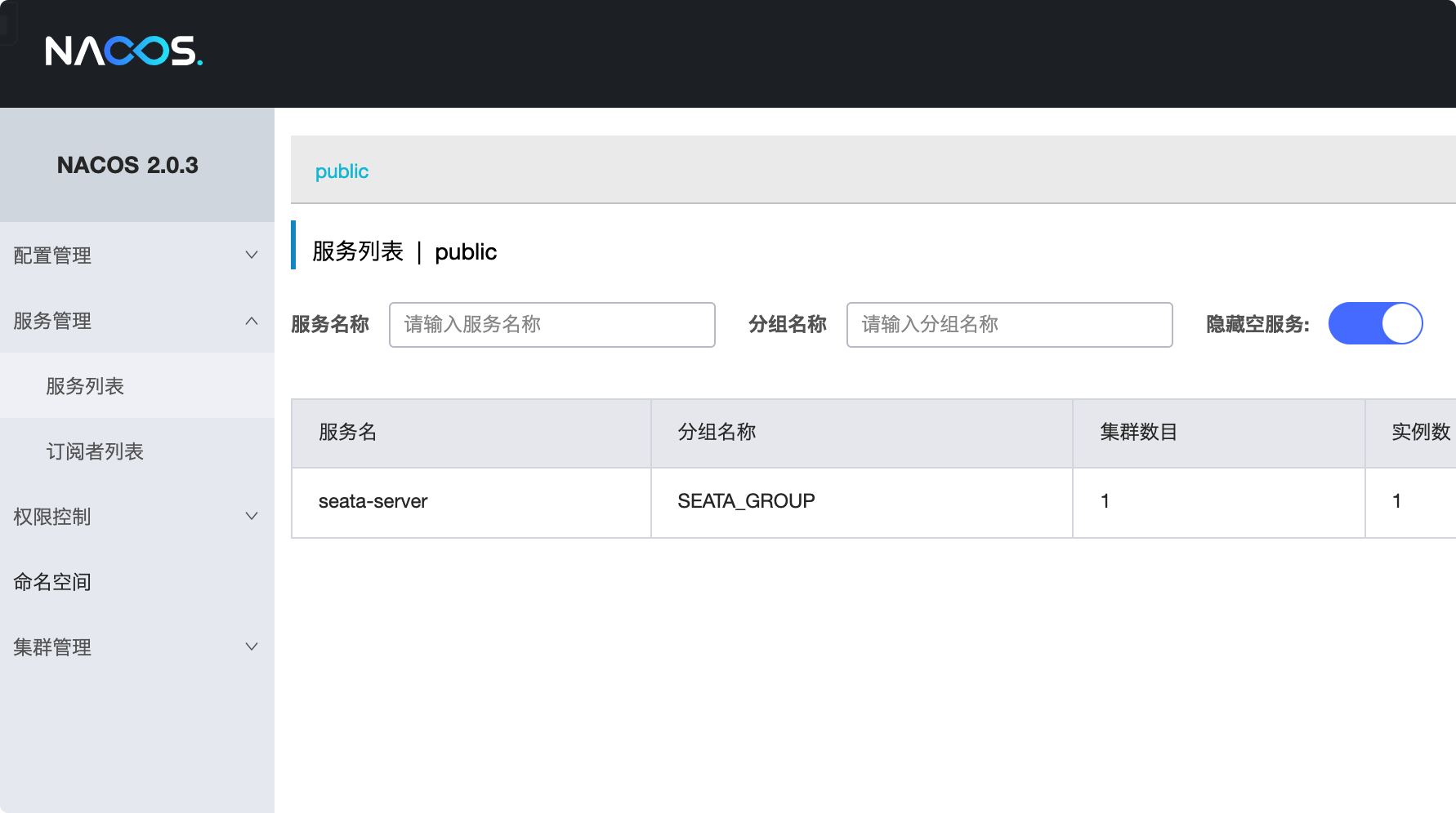Collapse the 服务管理 menu chevron
Screen dimensions: 1456x813
252,320
